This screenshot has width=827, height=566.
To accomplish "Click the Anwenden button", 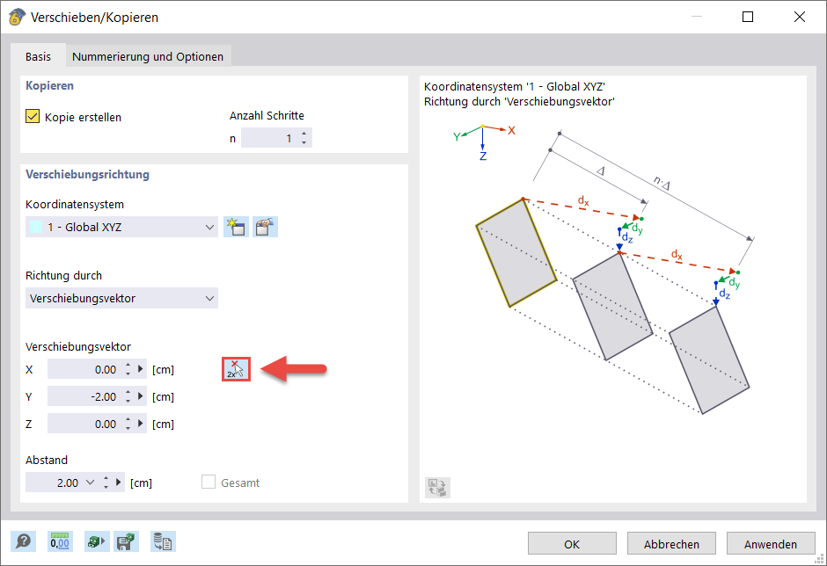I will point(771,543).
